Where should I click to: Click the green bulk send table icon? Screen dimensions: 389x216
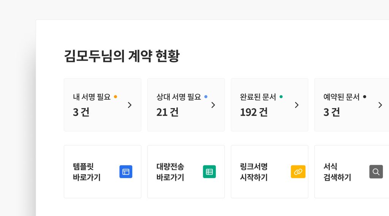pyautogui.click(x=209, y=172)
